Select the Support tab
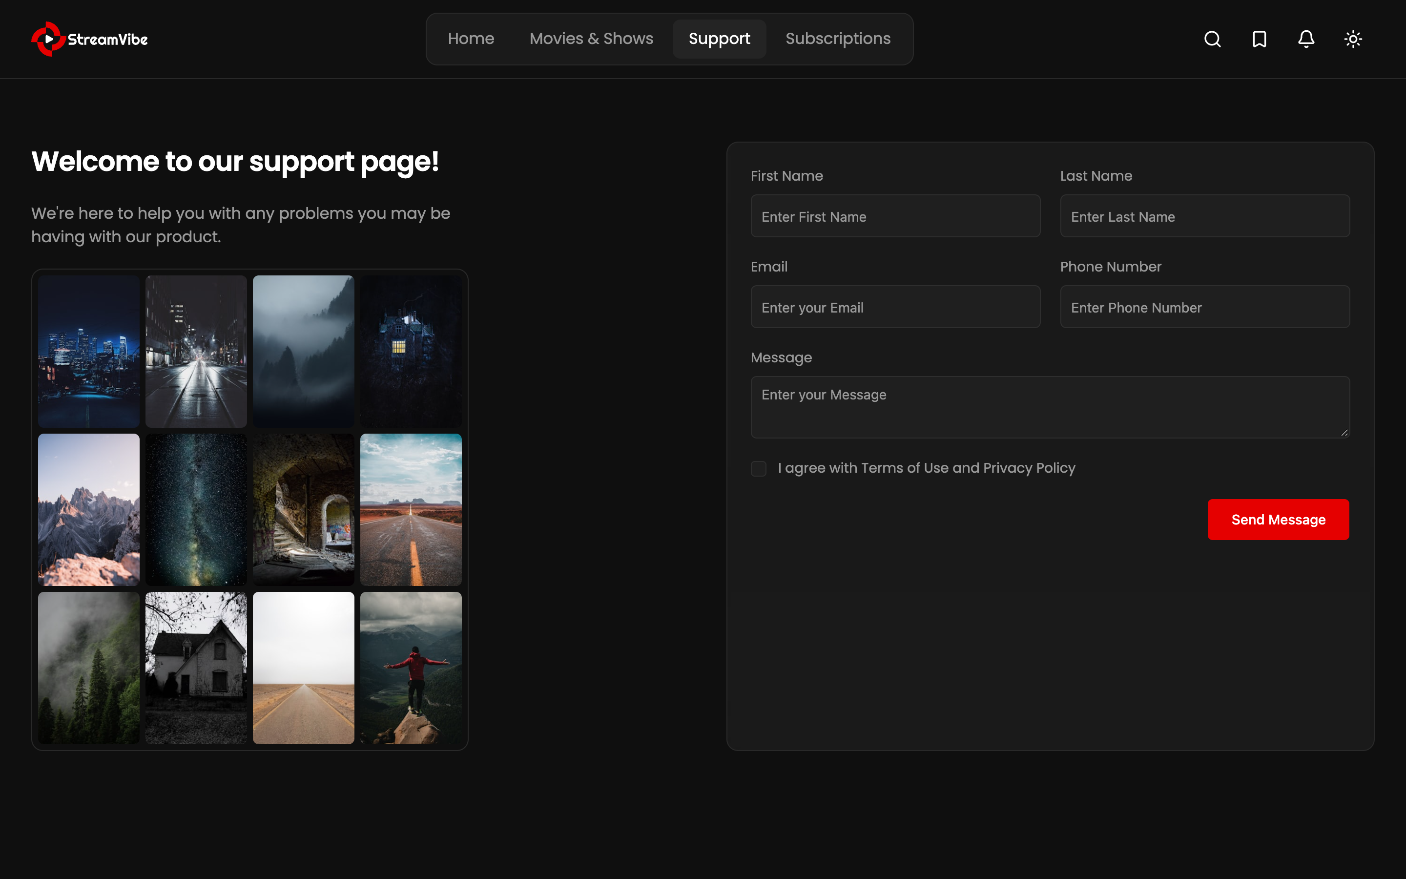The image size is (1406, 879). click(x=719, y=39)
